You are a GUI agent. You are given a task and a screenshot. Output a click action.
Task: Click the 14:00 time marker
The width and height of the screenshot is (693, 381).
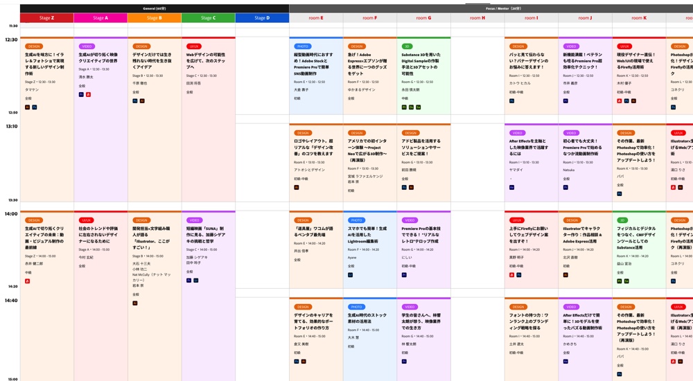tap(11, 213)
